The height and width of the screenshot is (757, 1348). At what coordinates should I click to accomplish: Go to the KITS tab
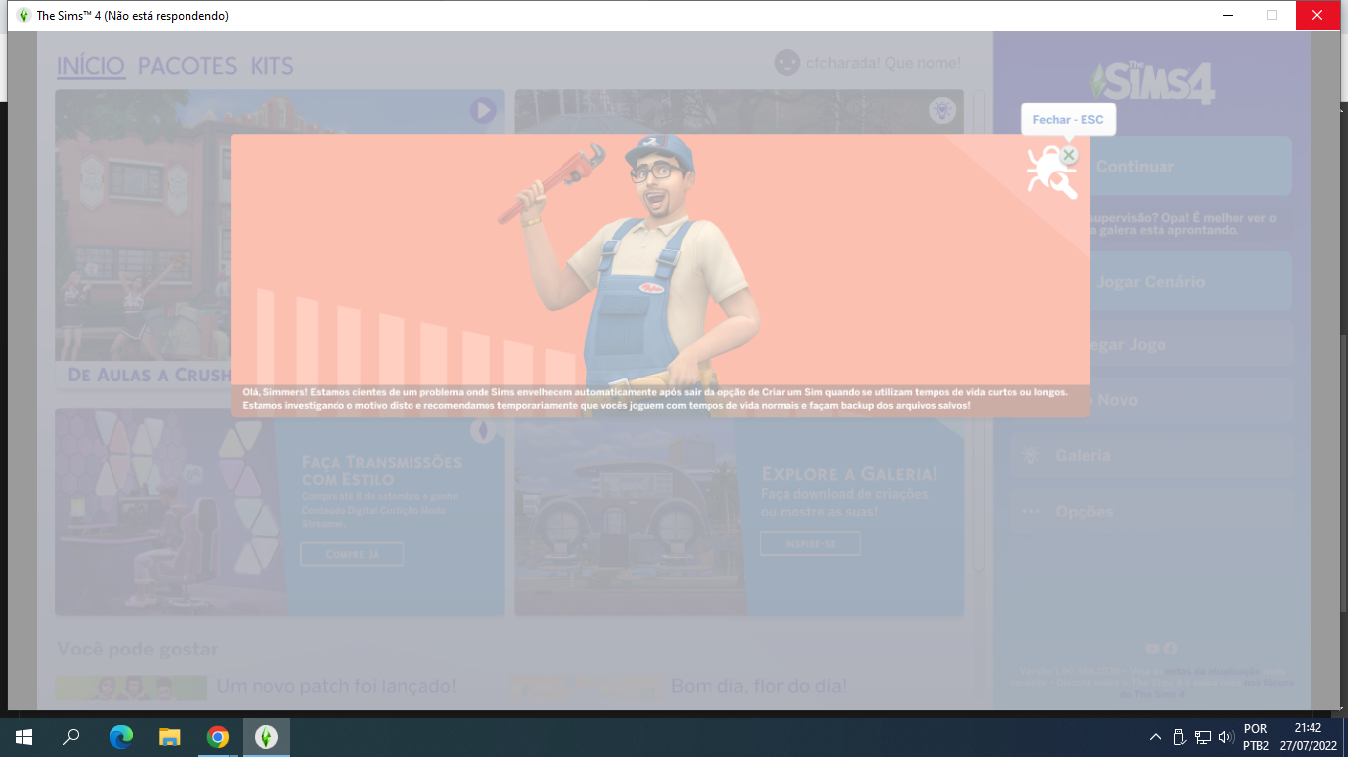(x=272, y=66)
